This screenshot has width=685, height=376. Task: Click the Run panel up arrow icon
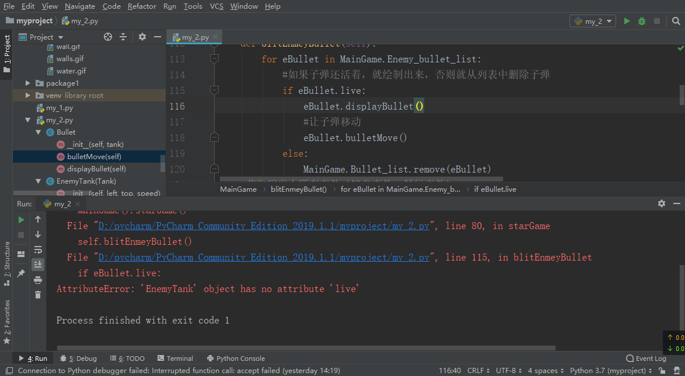point(38,219)
